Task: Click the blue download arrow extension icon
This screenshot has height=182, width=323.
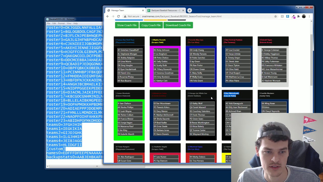Action: [287, 16]
